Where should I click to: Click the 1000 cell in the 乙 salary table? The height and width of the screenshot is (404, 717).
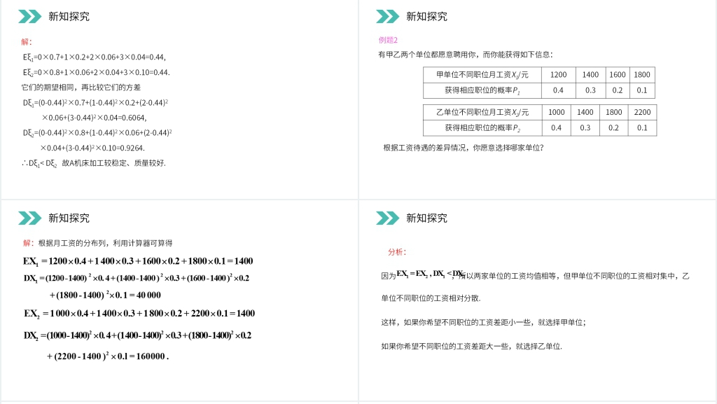click(557, 113)
